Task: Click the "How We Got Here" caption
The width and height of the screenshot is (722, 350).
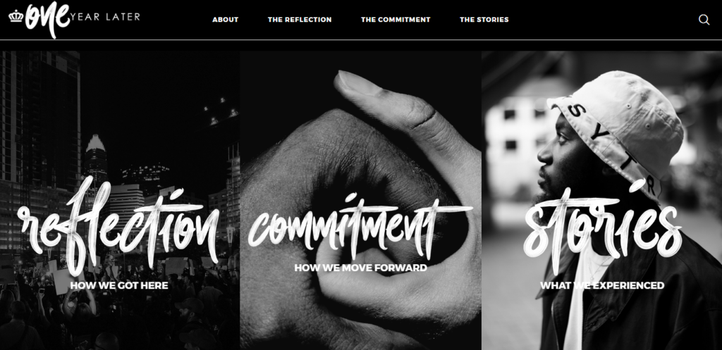Action: (x=118, y=286)
